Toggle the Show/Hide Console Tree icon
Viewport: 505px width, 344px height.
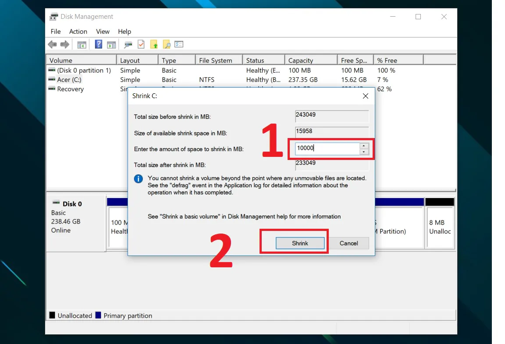pyautogui.click(x=82, y=45)
